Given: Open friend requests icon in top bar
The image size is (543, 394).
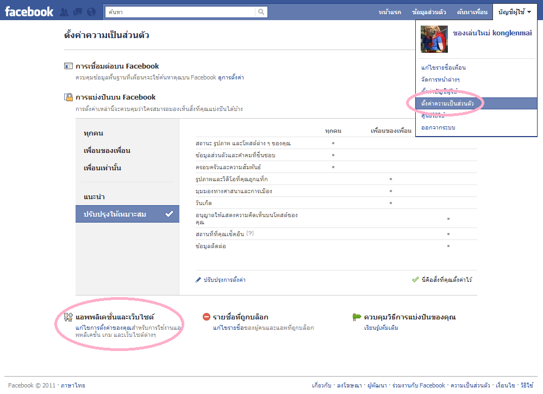Looking at the screenshot, I should click(64, 12).
